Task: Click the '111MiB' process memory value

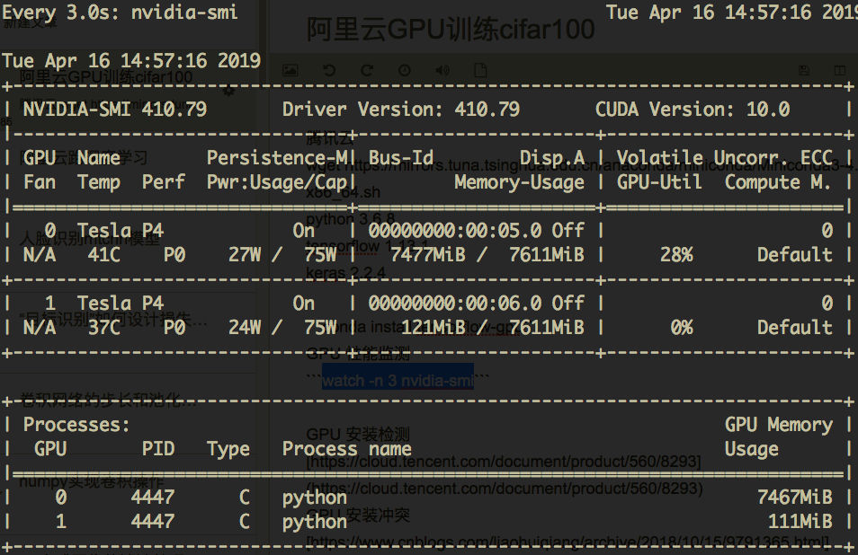Action: (800, 521)
